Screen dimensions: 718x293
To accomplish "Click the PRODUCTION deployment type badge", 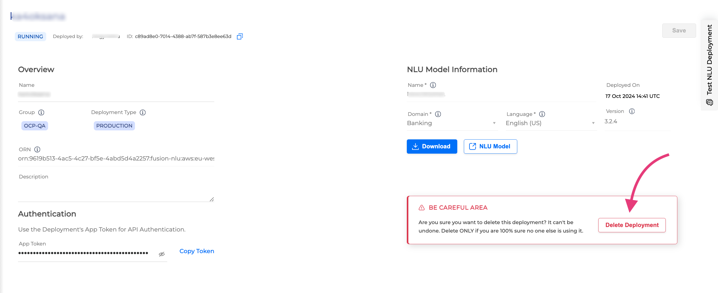I will point(114,125).
